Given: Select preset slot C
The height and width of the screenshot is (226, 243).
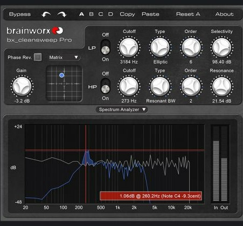Looking at the screenshot, I should coord(101,14).
